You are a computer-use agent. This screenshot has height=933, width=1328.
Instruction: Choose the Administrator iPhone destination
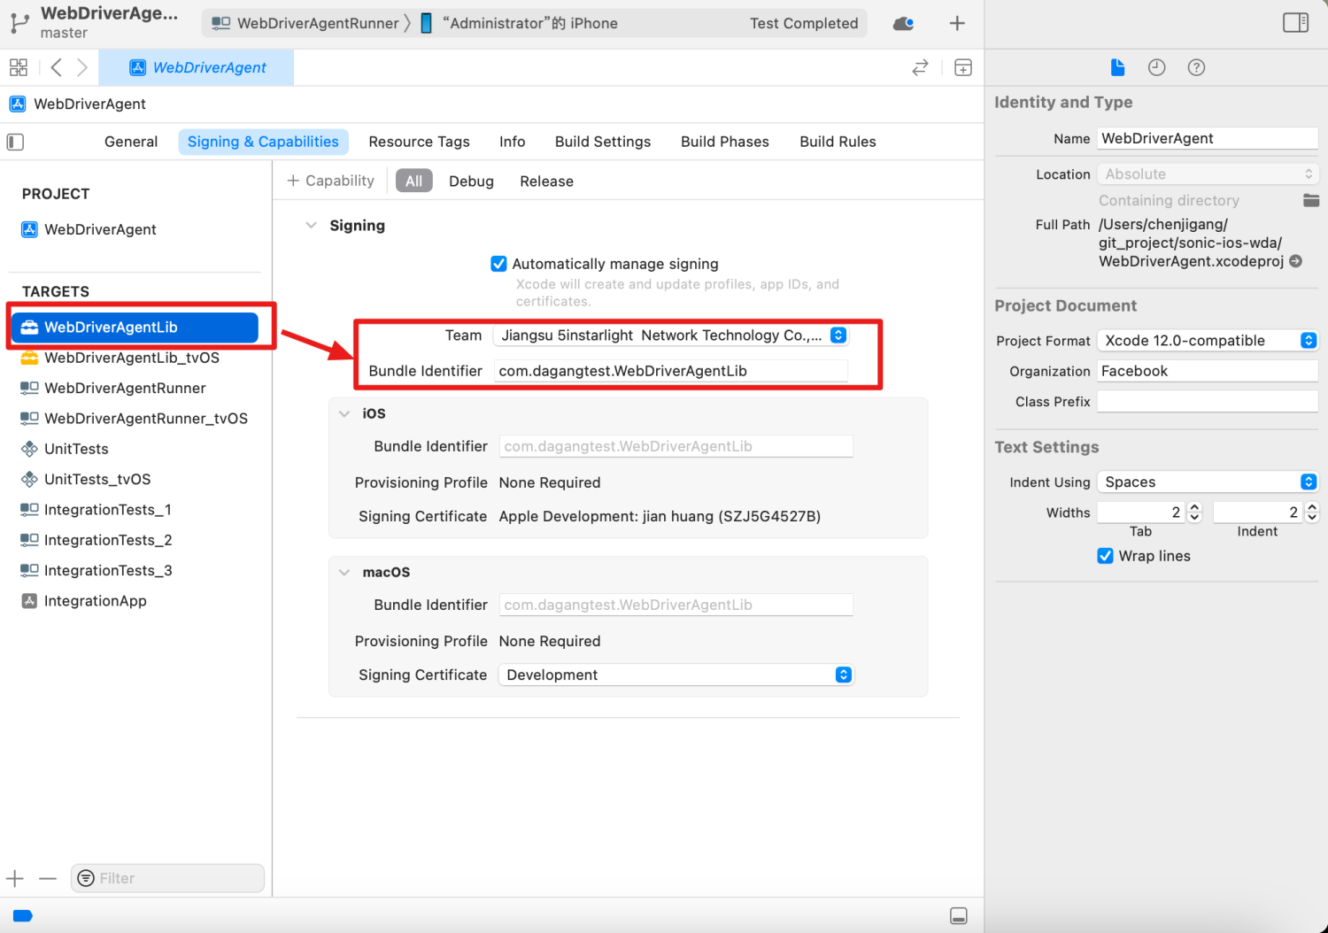[519, 23]
